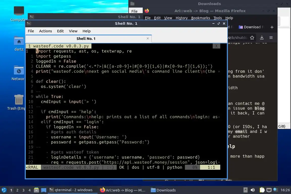Click the 'email' link in the blog page
The height and width of the screenshot is (194, 291).
pos(241,131)
